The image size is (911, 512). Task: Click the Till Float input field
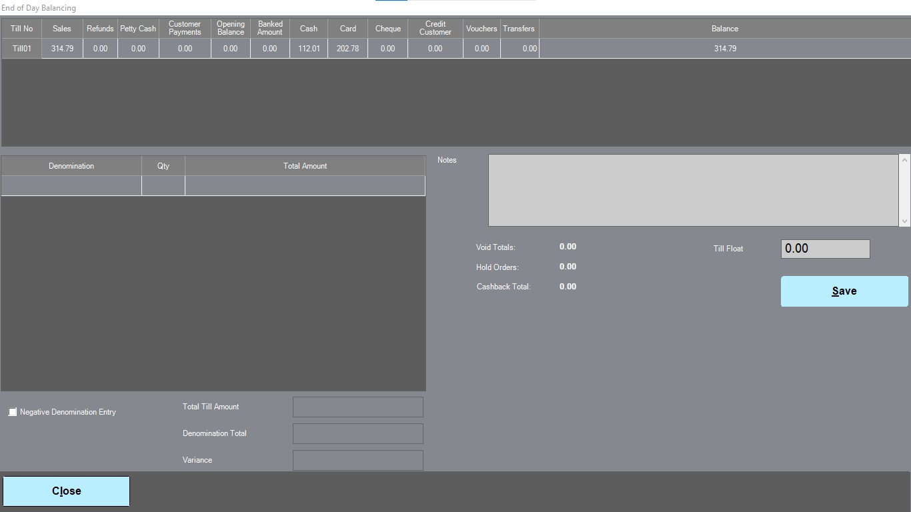pyautogui.click(x=825, y=249)
